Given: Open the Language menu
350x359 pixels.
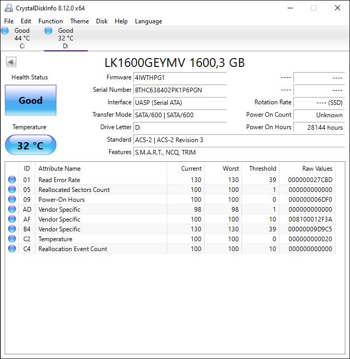Looking at the screenshot, I should tap(149, 21).
